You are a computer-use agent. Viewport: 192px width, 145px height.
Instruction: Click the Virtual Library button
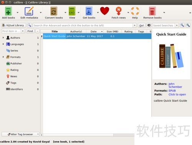coord(14,25)
